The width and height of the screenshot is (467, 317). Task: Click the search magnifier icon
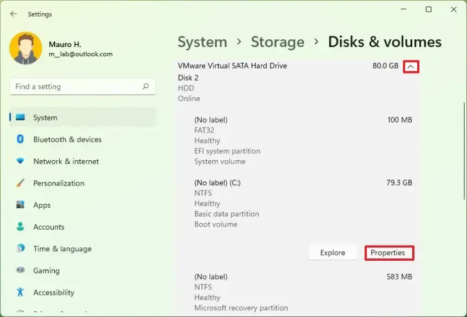(146, 87)
